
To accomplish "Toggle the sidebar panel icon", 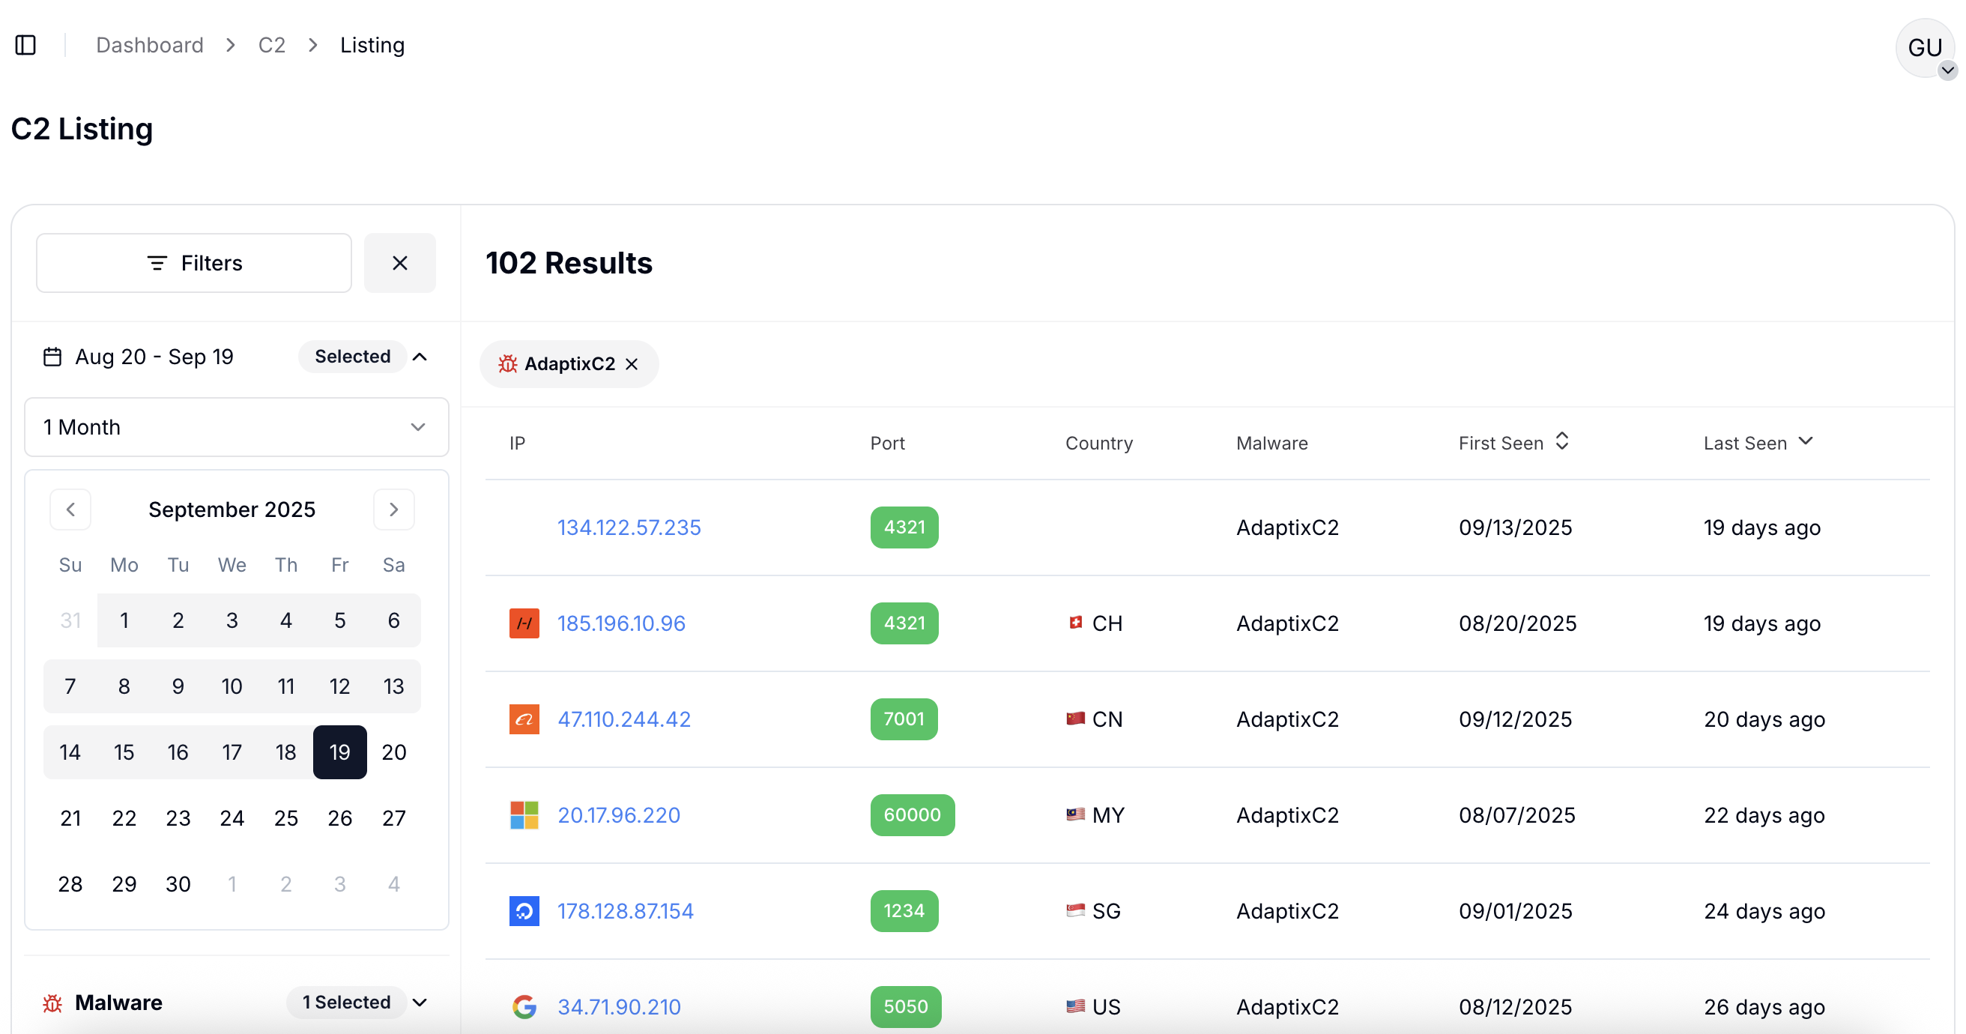I will coord(25,45).
